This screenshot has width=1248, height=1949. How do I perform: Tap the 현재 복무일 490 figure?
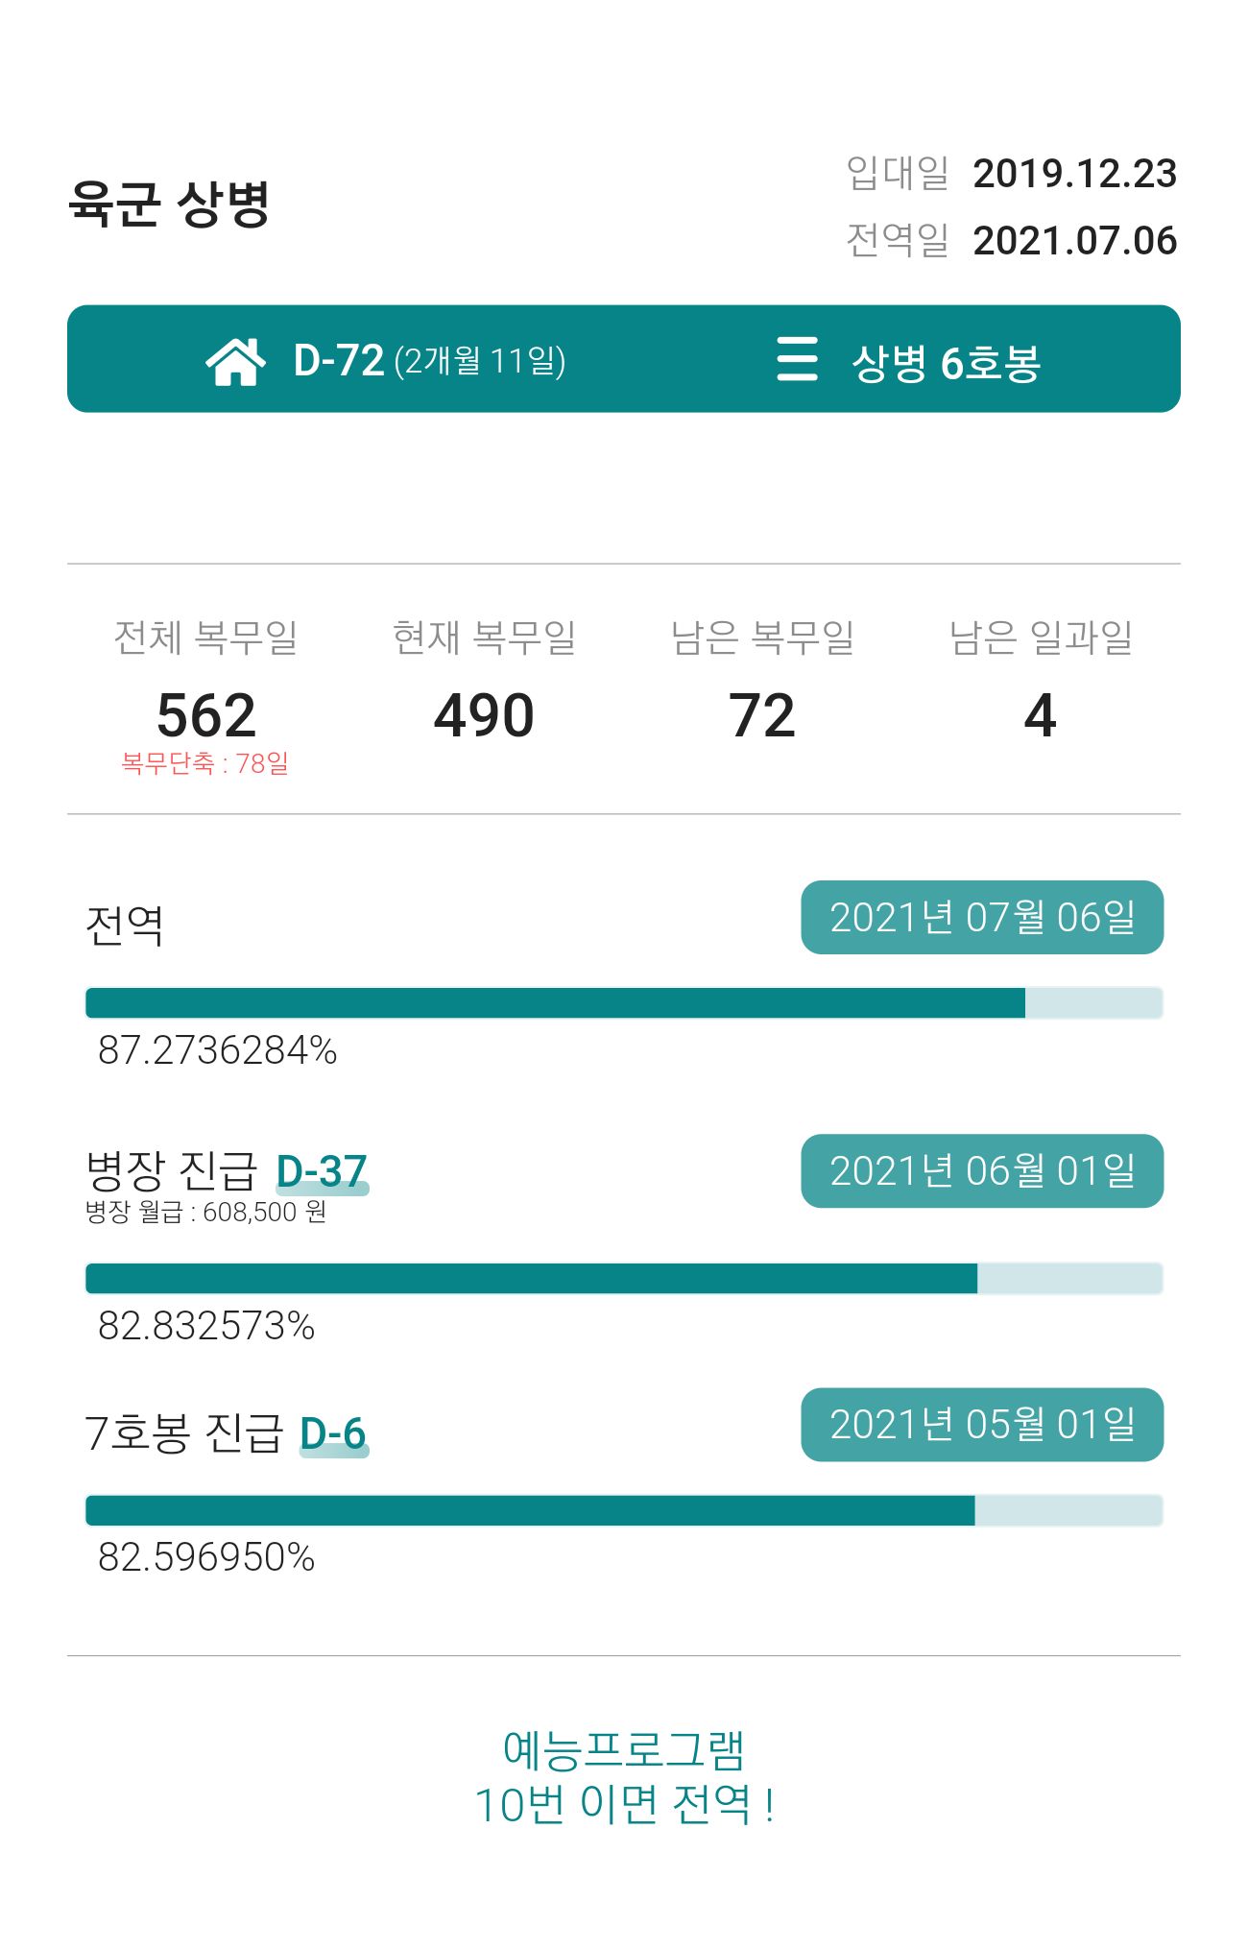[484, 715]
